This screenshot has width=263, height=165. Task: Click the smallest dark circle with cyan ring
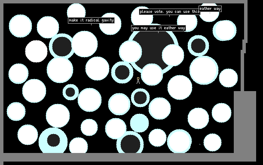pos(70,92)
